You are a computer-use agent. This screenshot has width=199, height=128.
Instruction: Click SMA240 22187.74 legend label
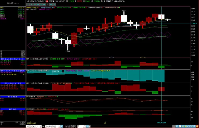[112, 8]
